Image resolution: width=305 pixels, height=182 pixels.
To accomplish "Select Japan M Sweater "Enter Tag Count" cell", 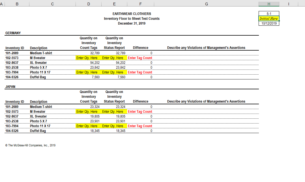I will (140, 112).
